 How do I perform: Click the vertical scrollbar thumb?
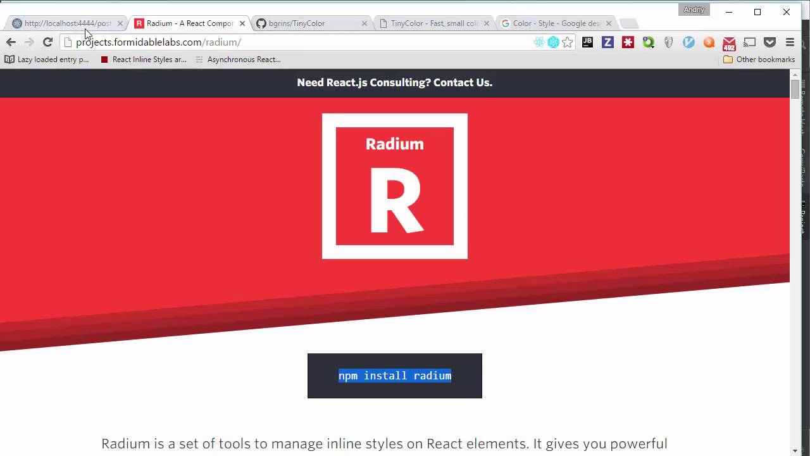click(x=795, y=89)
